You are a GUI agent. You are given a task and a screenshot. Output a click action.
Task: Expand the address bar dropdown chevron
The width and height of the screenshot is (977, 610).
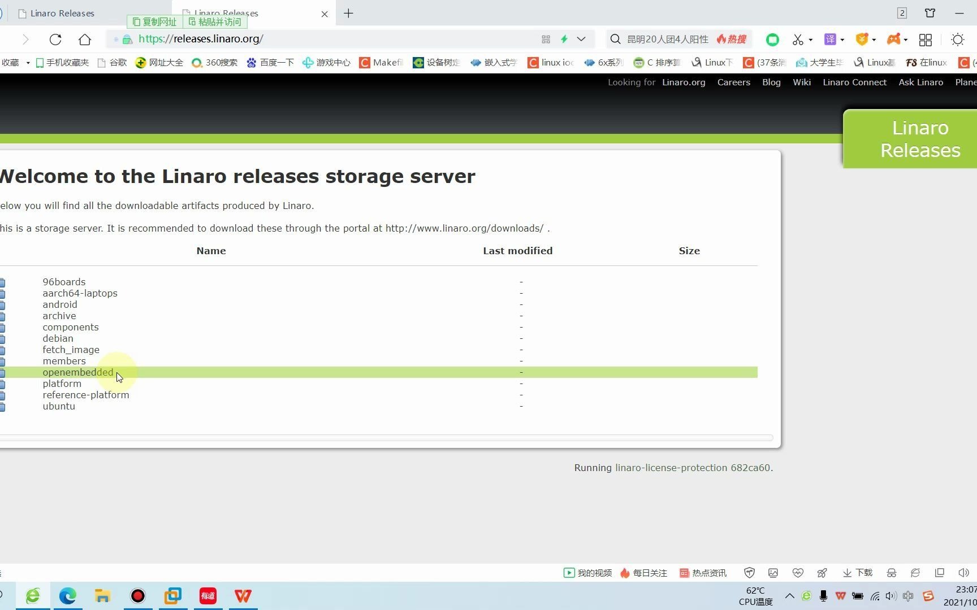pos(581,39)
